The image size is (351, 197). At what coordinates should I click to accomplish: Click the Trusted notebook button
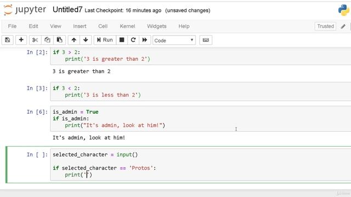tap(325, 26)
